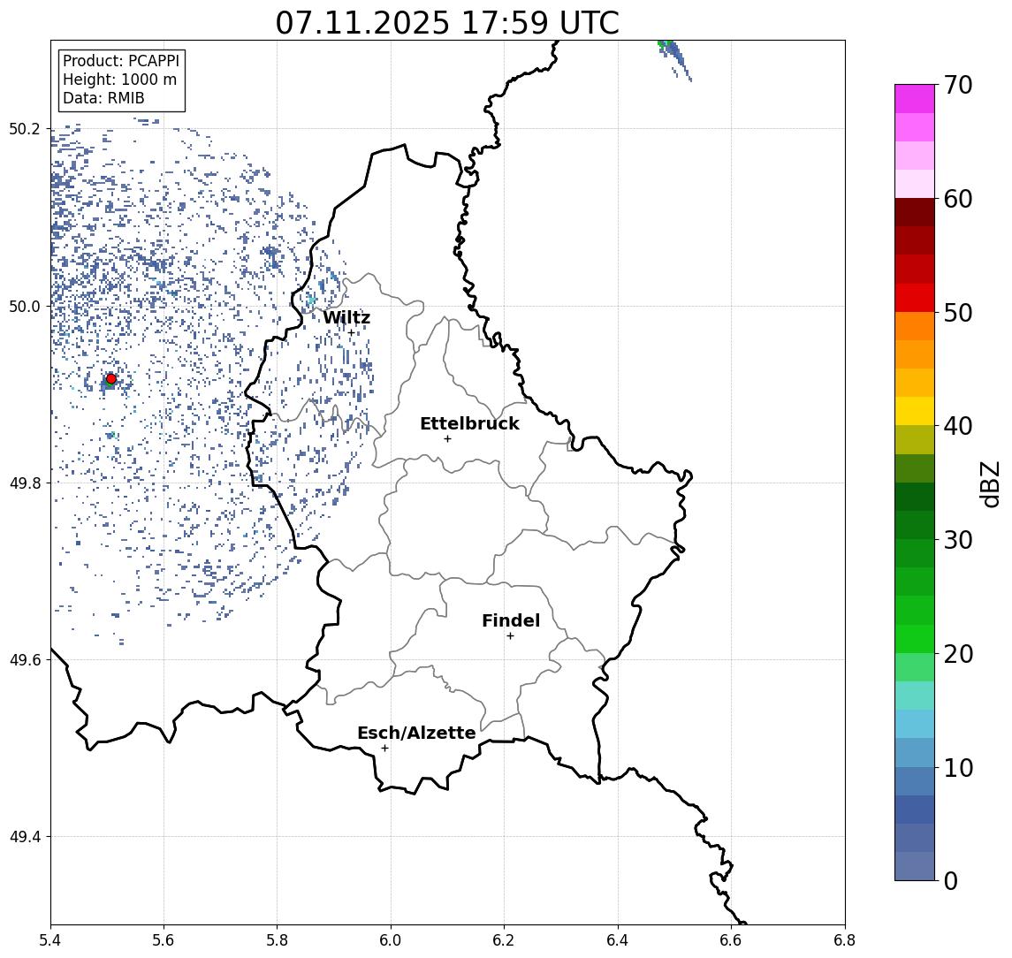This screenshot has width=1012, height=958.
Task: Click the colorbar tick label 0
Action: coord(951,880)
